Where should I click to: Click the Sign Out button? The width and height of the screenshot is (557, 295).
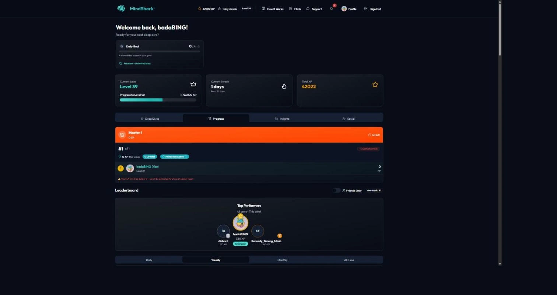point(372,9)
